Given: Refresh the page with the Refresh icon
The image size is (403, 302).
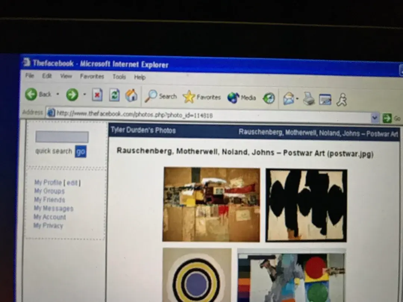Looking at the screenshot, I should (114, 95).
